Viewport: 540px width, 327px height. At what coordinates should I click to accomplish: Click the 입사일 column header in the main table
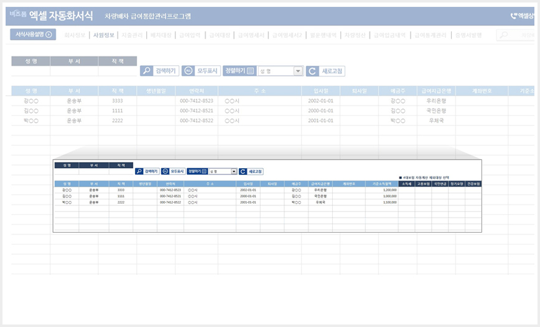click(x=320, y=91)
